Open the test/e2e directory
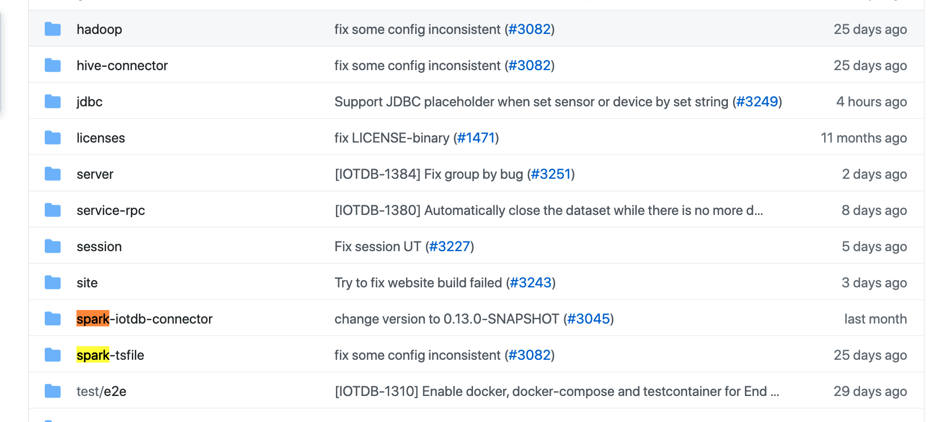This screenshot has height=422, width=946. point(101,391)
